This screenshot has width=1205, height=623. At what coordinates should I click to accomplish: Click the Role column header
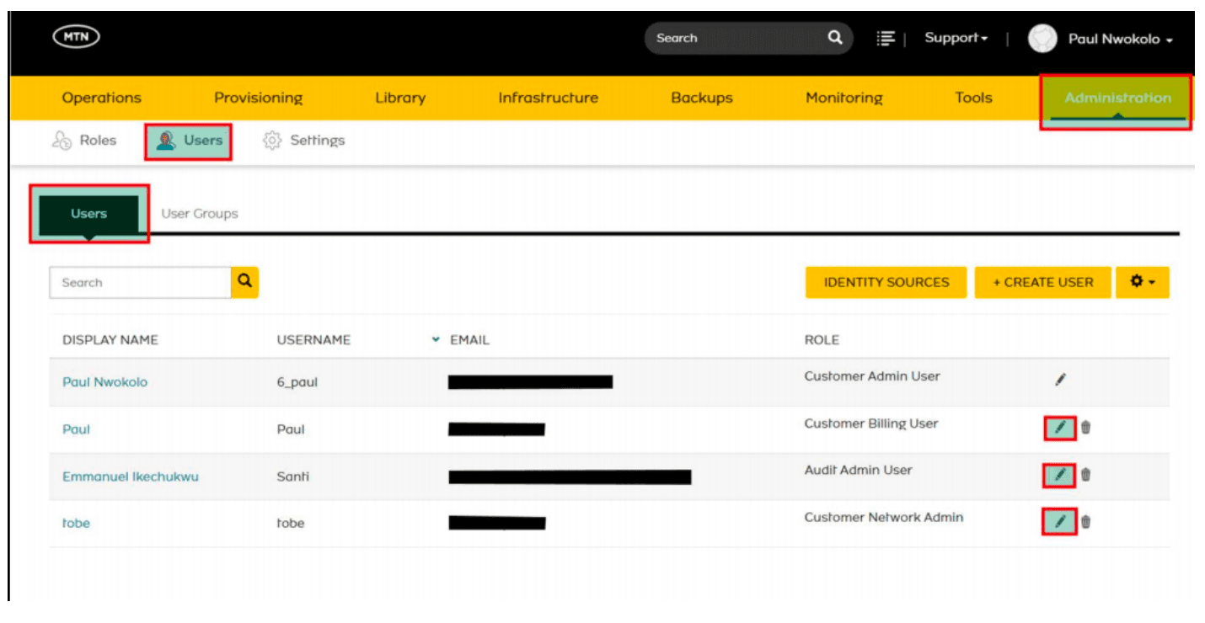tap(822, 340)
